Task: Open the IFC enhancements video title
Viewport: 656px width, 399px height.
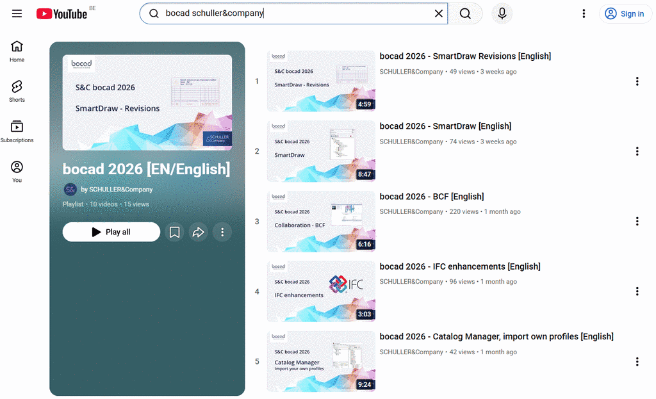Action: coord(460,266)
